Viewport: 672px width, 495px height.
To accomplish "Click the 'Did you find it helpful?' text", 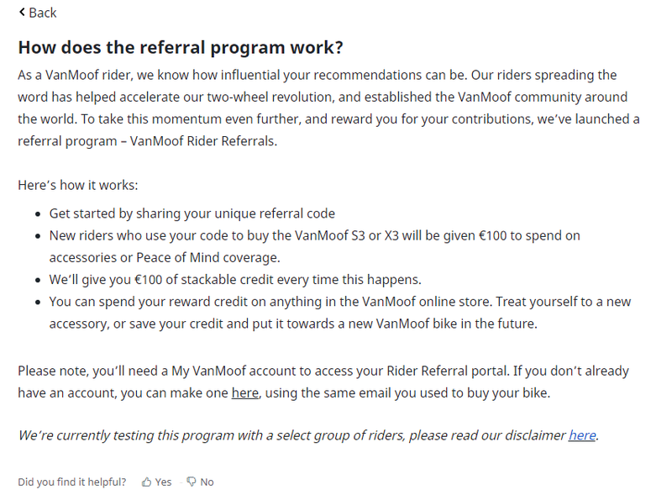I will [72, 482].
